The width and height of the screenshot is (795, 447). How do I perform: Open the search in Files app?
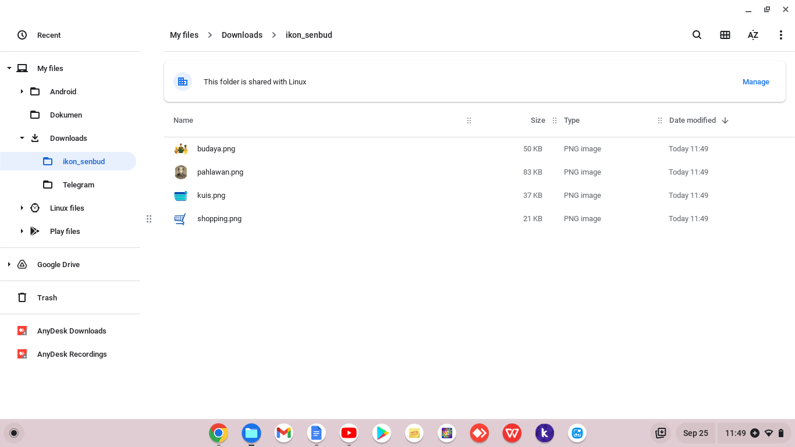point(697,35)
